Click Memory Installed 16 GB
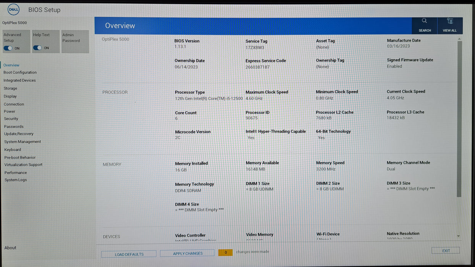Image resolution: width=475 pixels, height=267 pixels. click(181, 170)
